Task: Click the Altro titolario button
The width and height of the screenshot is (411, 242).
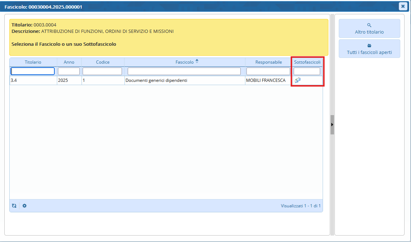Action: tap(369, 29)
